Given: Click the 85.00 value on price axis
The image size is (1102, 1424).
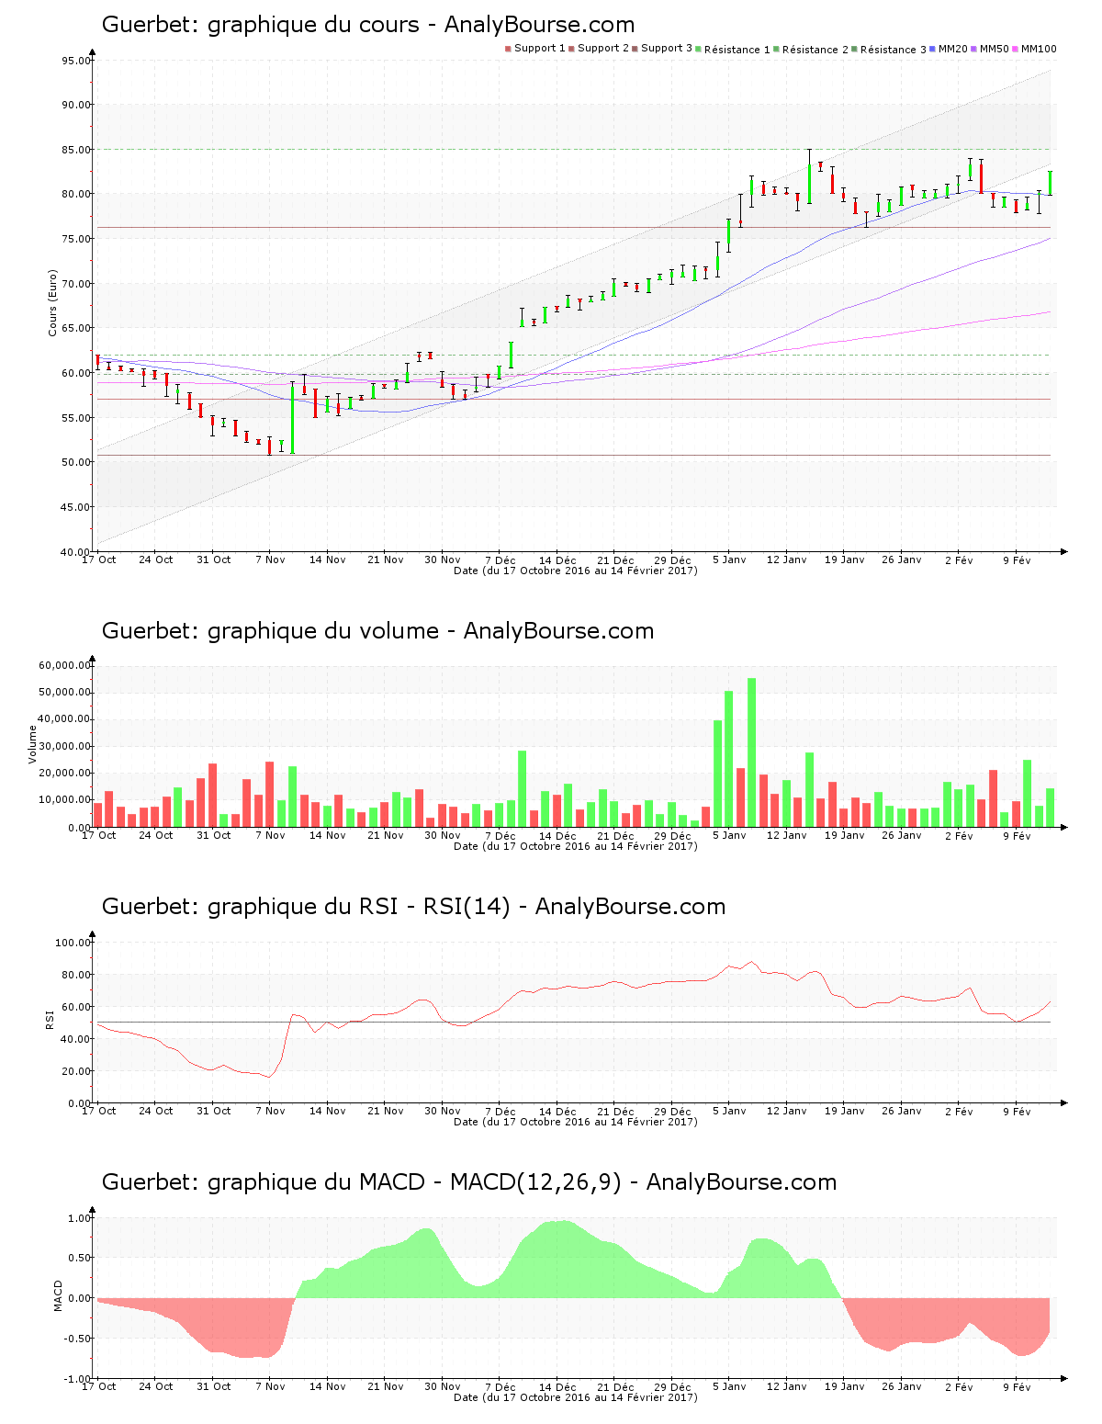Looking at the screenshot, I should 76,150.
